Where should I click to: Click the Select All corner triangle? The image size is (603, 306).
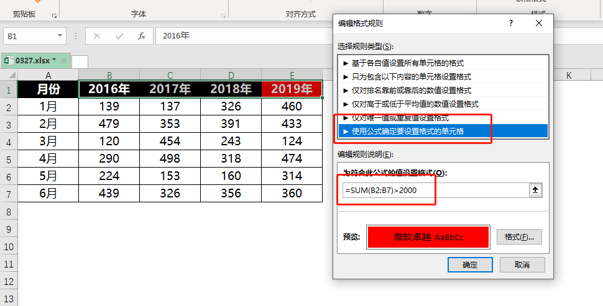(12, 75)
